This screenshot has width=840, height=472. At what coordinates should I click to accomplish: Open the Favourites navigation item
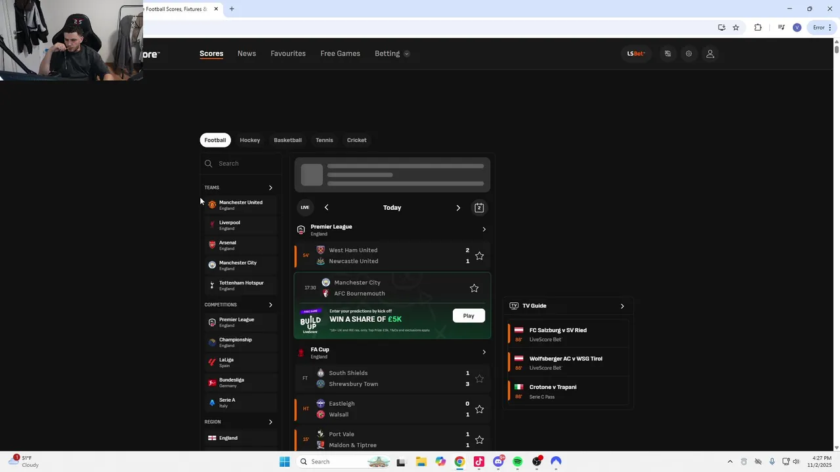click(x=288, y=54)
